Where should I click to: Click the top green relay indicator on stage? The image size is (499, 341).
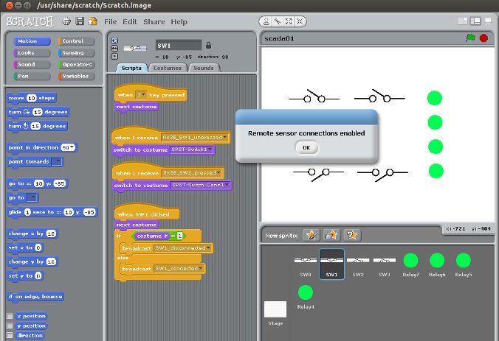pyautogui.click(x=434, y=98)
